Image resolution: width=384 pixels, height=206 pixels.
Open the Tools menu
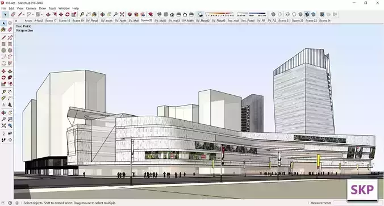coord(52,8)
